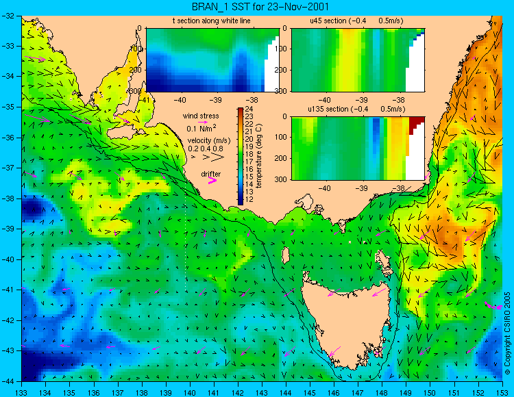The height and width of the screenshot is (397, 514).
Task: Click the temperature color bar
Action: click(241, 157)
